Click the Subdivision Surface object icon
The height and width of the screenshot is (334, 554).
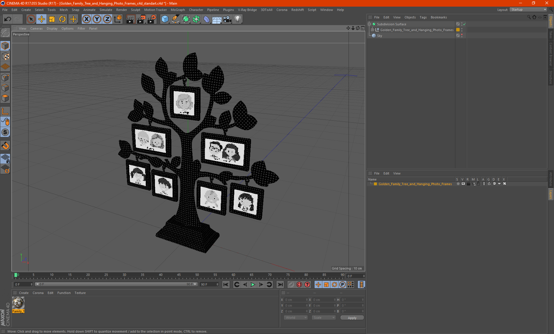tap(374, 24)
